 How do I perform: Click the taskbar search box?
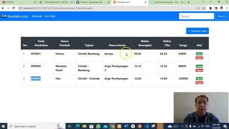click(36, 126)
